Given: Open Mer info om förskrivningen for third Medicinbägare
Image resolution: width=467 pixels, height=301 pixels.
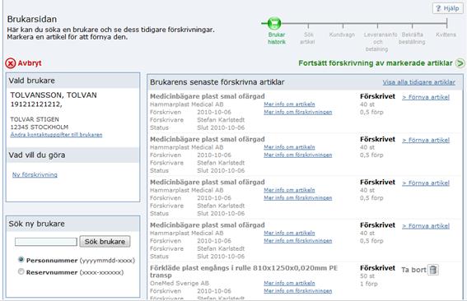Looking at the screenshot, I should 298,198.
